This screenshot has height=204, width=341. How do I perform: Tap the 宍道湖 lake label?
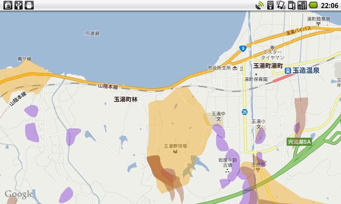(92, 34)
